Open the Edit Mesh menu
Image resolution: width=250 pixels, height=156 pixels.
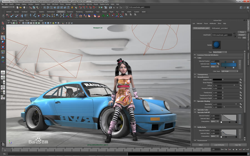click(55, 4)
